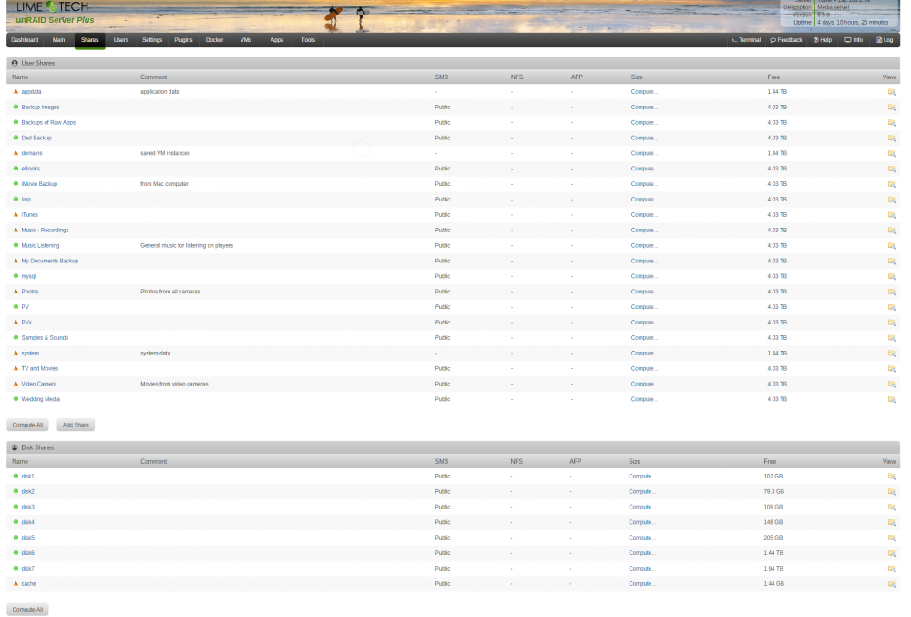Click 'General music for listening on players' comment
Image resolution: width=911 pixels, height=617 pixels.
(187, 246)
